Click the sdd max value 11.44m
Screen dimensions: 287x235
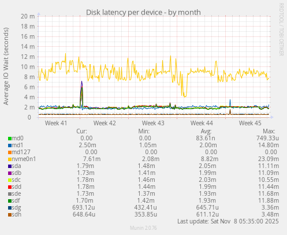pyautogui.click(x=269, y=186)
